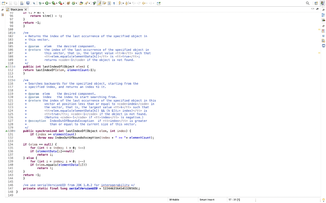Click the tip light bulb in status bar
Viewport: 326px width, 203px height.
[323, 200]
